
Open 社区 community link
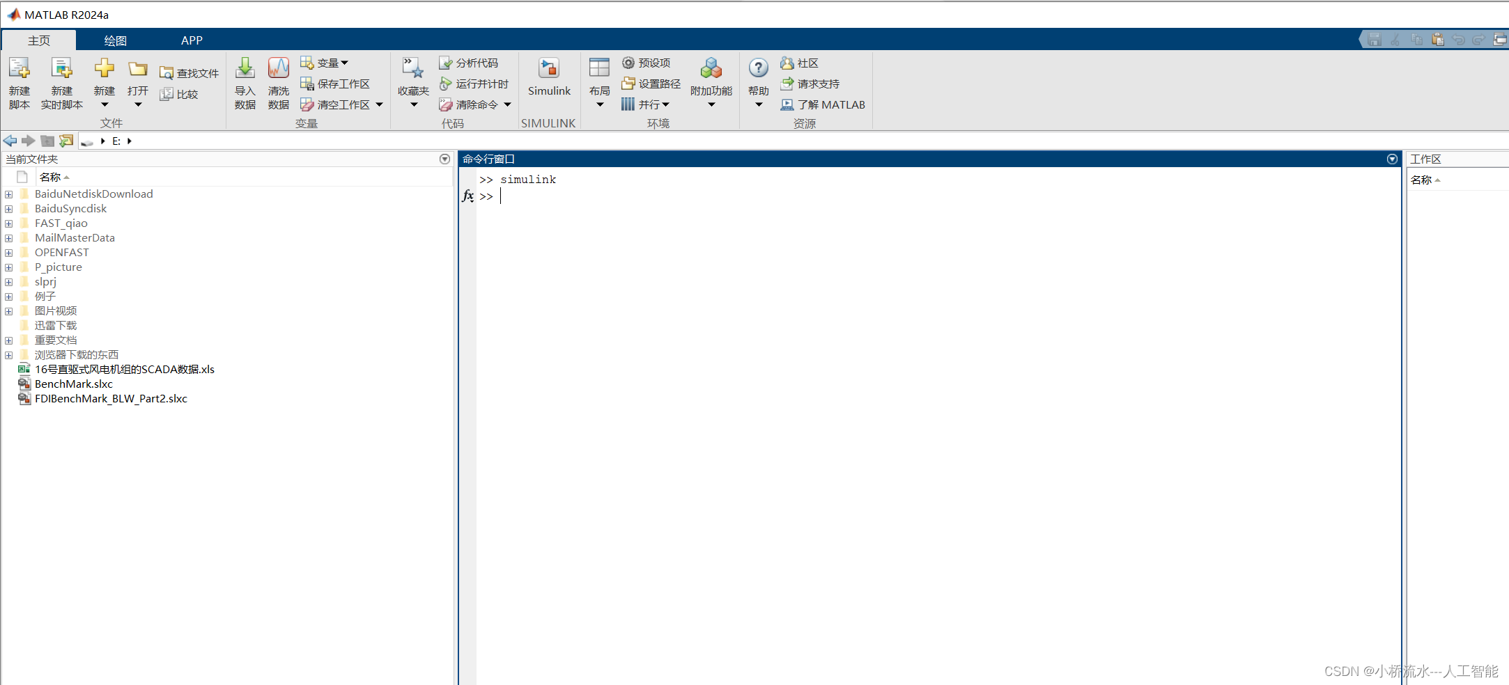tap(799, 63)
